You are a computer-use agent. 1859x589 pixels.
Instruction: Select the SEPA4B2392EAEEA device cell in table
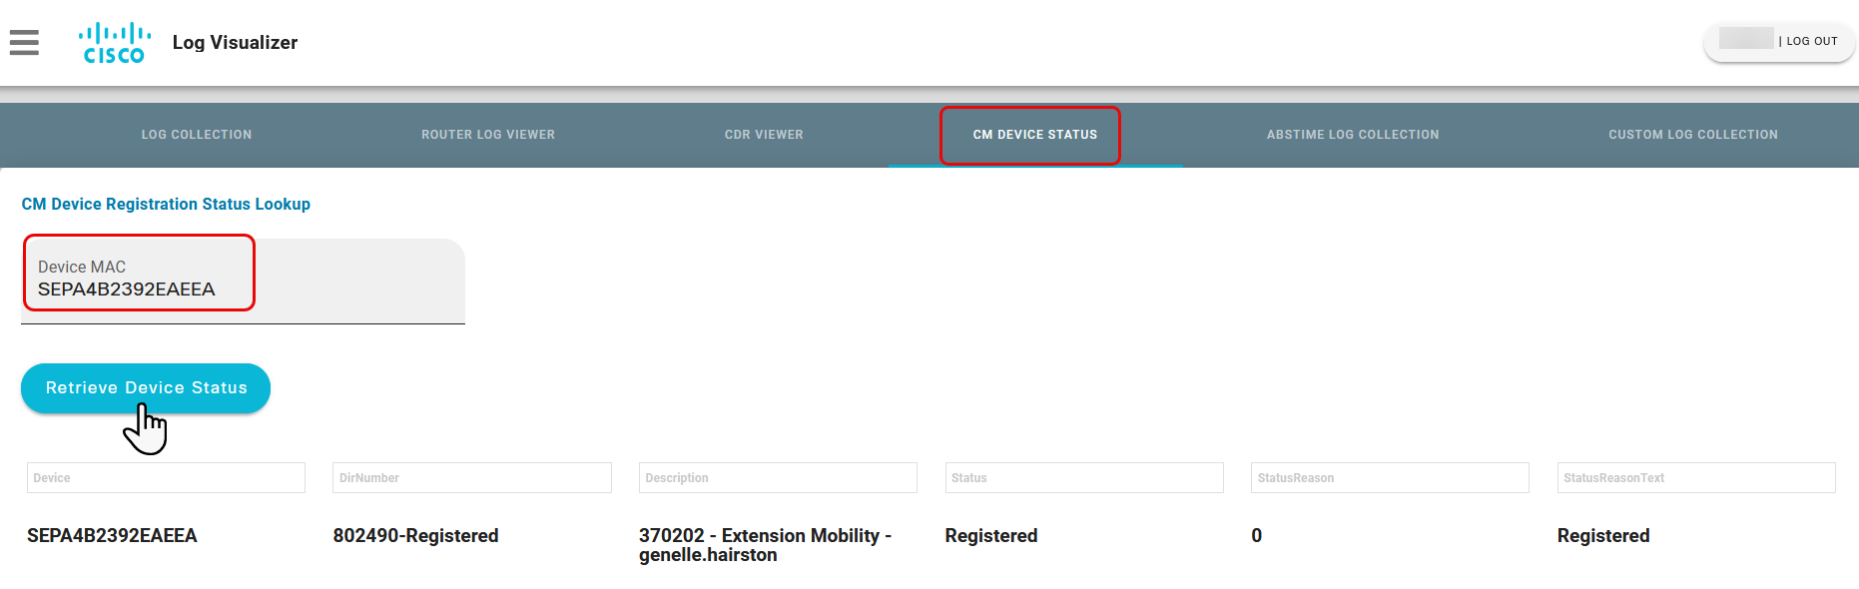[112, 536]
